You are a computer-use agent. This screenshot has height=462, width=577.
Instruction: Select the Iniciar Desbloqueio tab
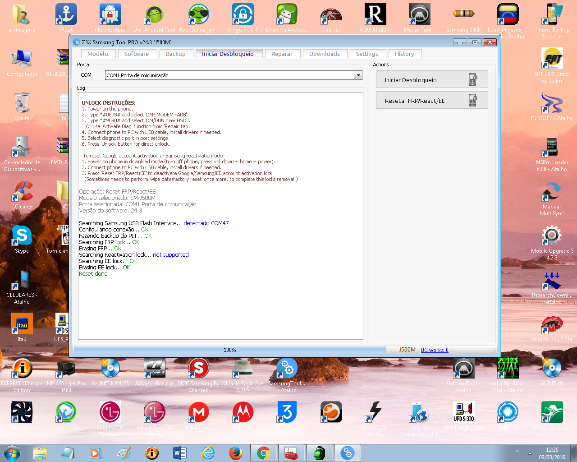228,54
